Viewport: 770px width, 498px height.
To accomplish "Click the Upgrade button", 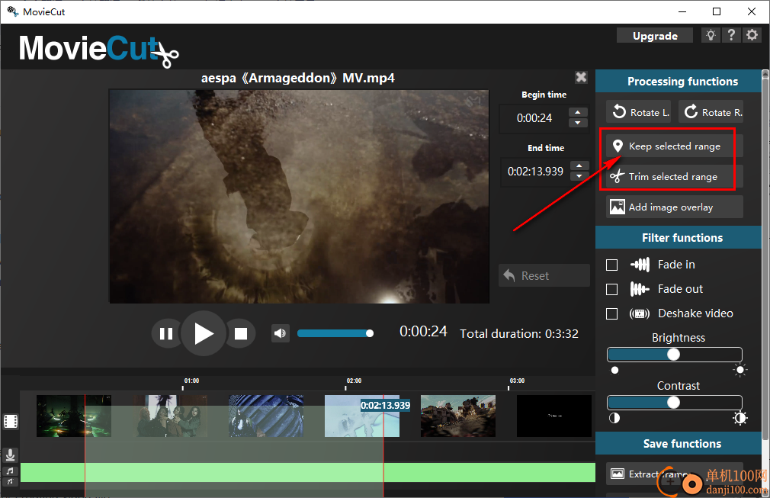I will 655,35.
